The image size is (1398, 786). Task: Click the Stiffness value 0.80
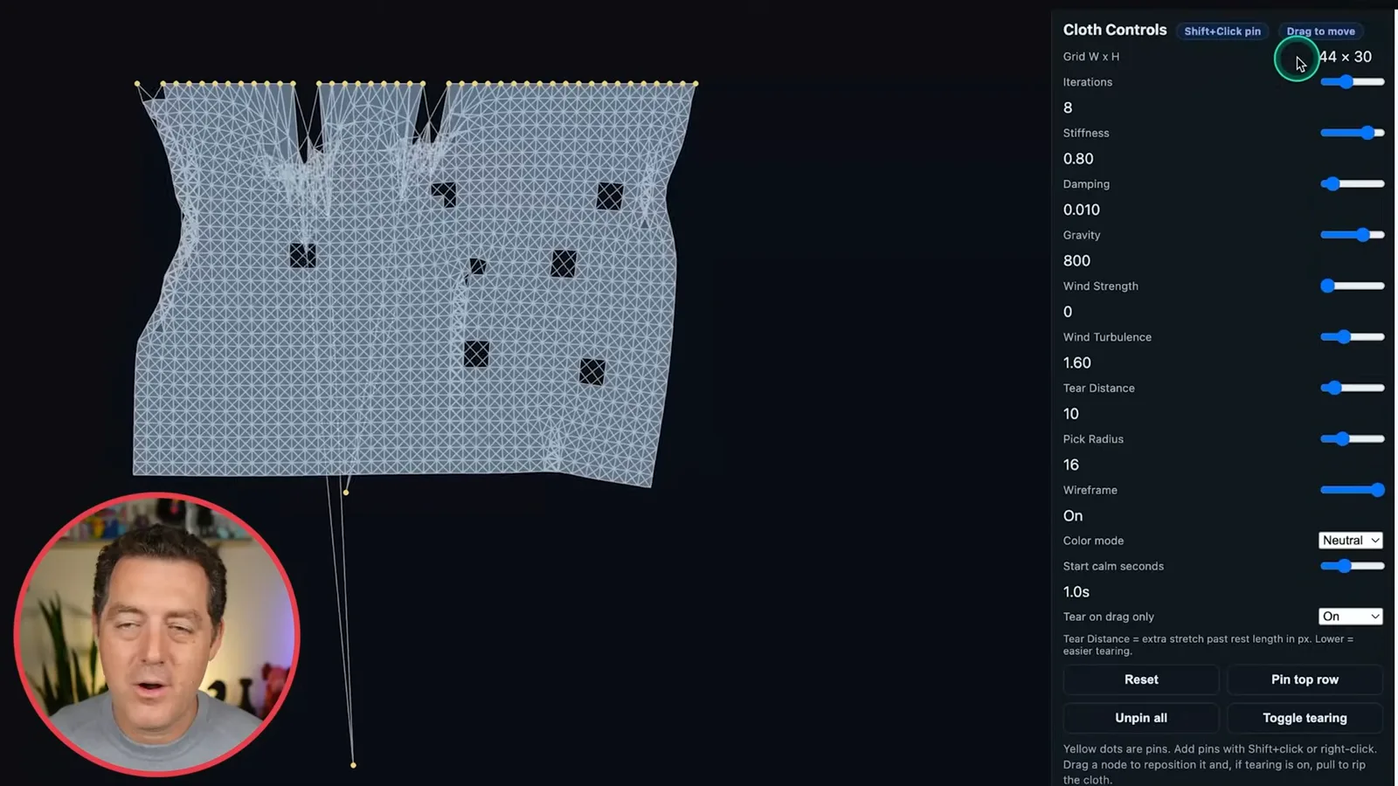(x=1078, y=159)
